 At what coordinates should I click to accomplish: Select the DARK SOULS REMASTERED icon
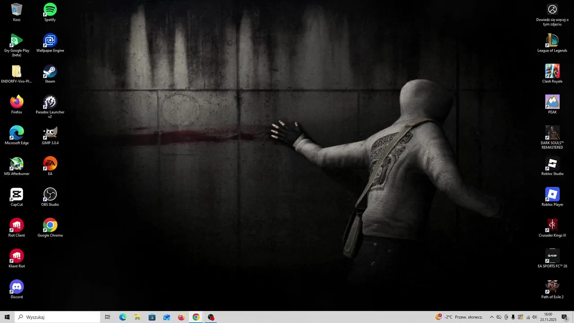(x=552, y=138)
